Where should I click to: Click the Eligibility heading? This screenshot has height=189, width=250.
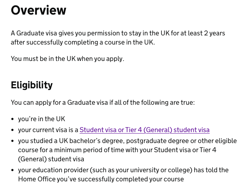pos(32,85)
